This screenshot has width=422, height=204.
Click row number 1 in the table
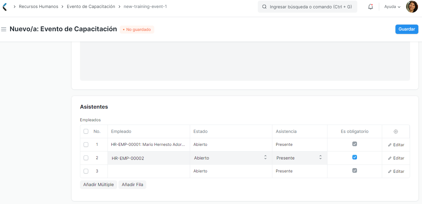tap(97, 145)
